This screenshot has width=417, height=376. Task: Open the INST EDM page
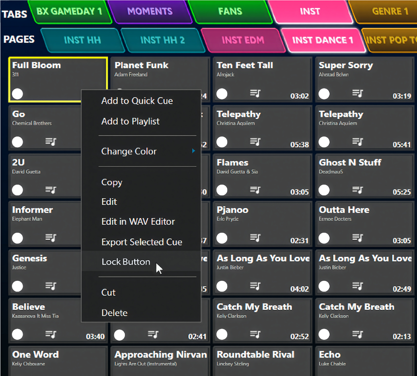(x=243, y=40)
